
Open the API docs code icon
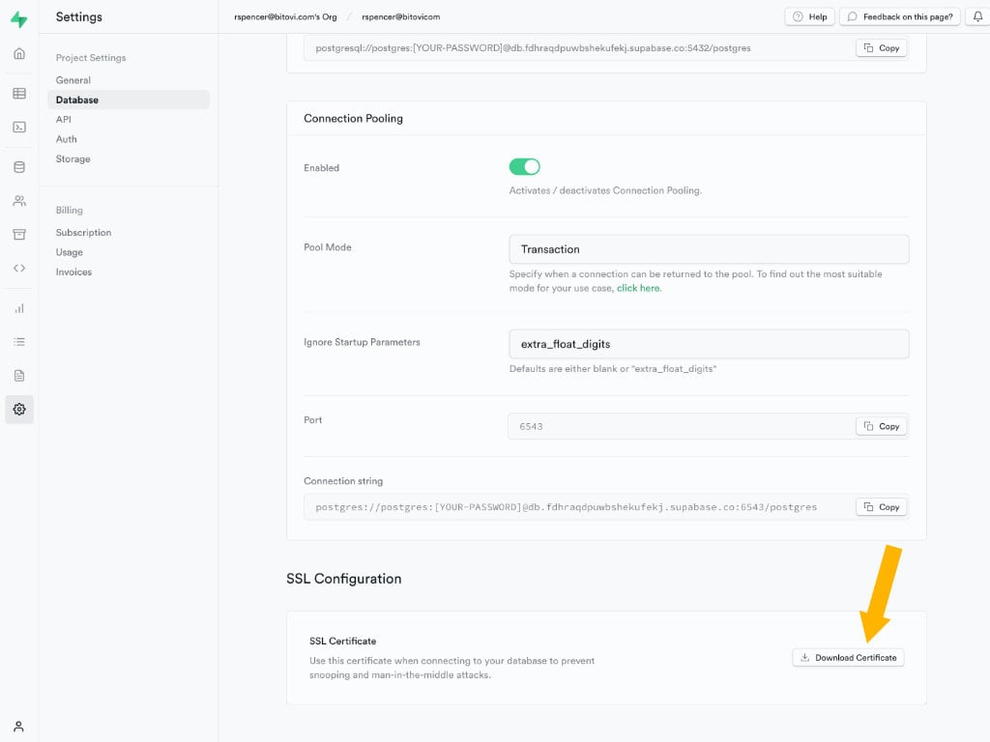(x=19, y=268)
